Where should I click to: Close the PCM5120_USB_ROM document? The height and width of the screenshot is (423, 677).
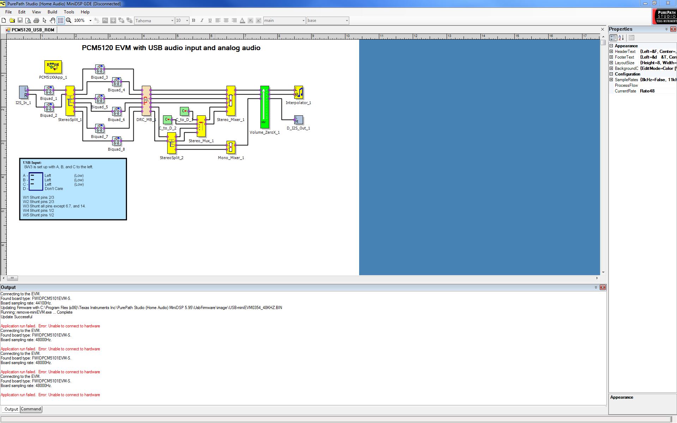pos(603,29)
